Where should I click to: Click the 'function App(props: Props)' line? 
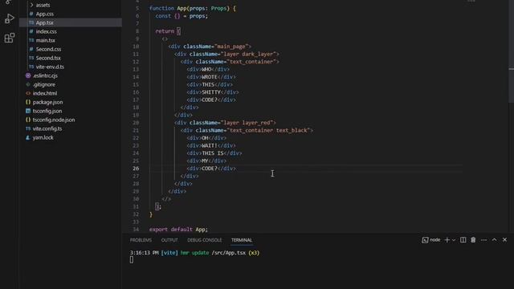193,8
